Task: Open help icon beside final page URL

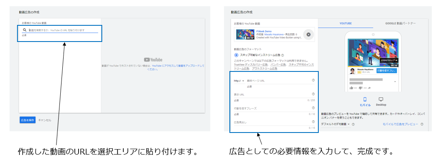Action: point(313,80)
